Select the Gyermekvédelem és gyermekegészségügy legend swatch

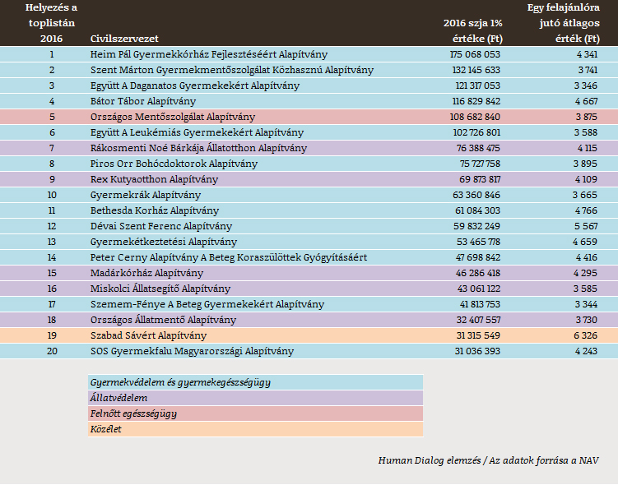click(255, 382)
